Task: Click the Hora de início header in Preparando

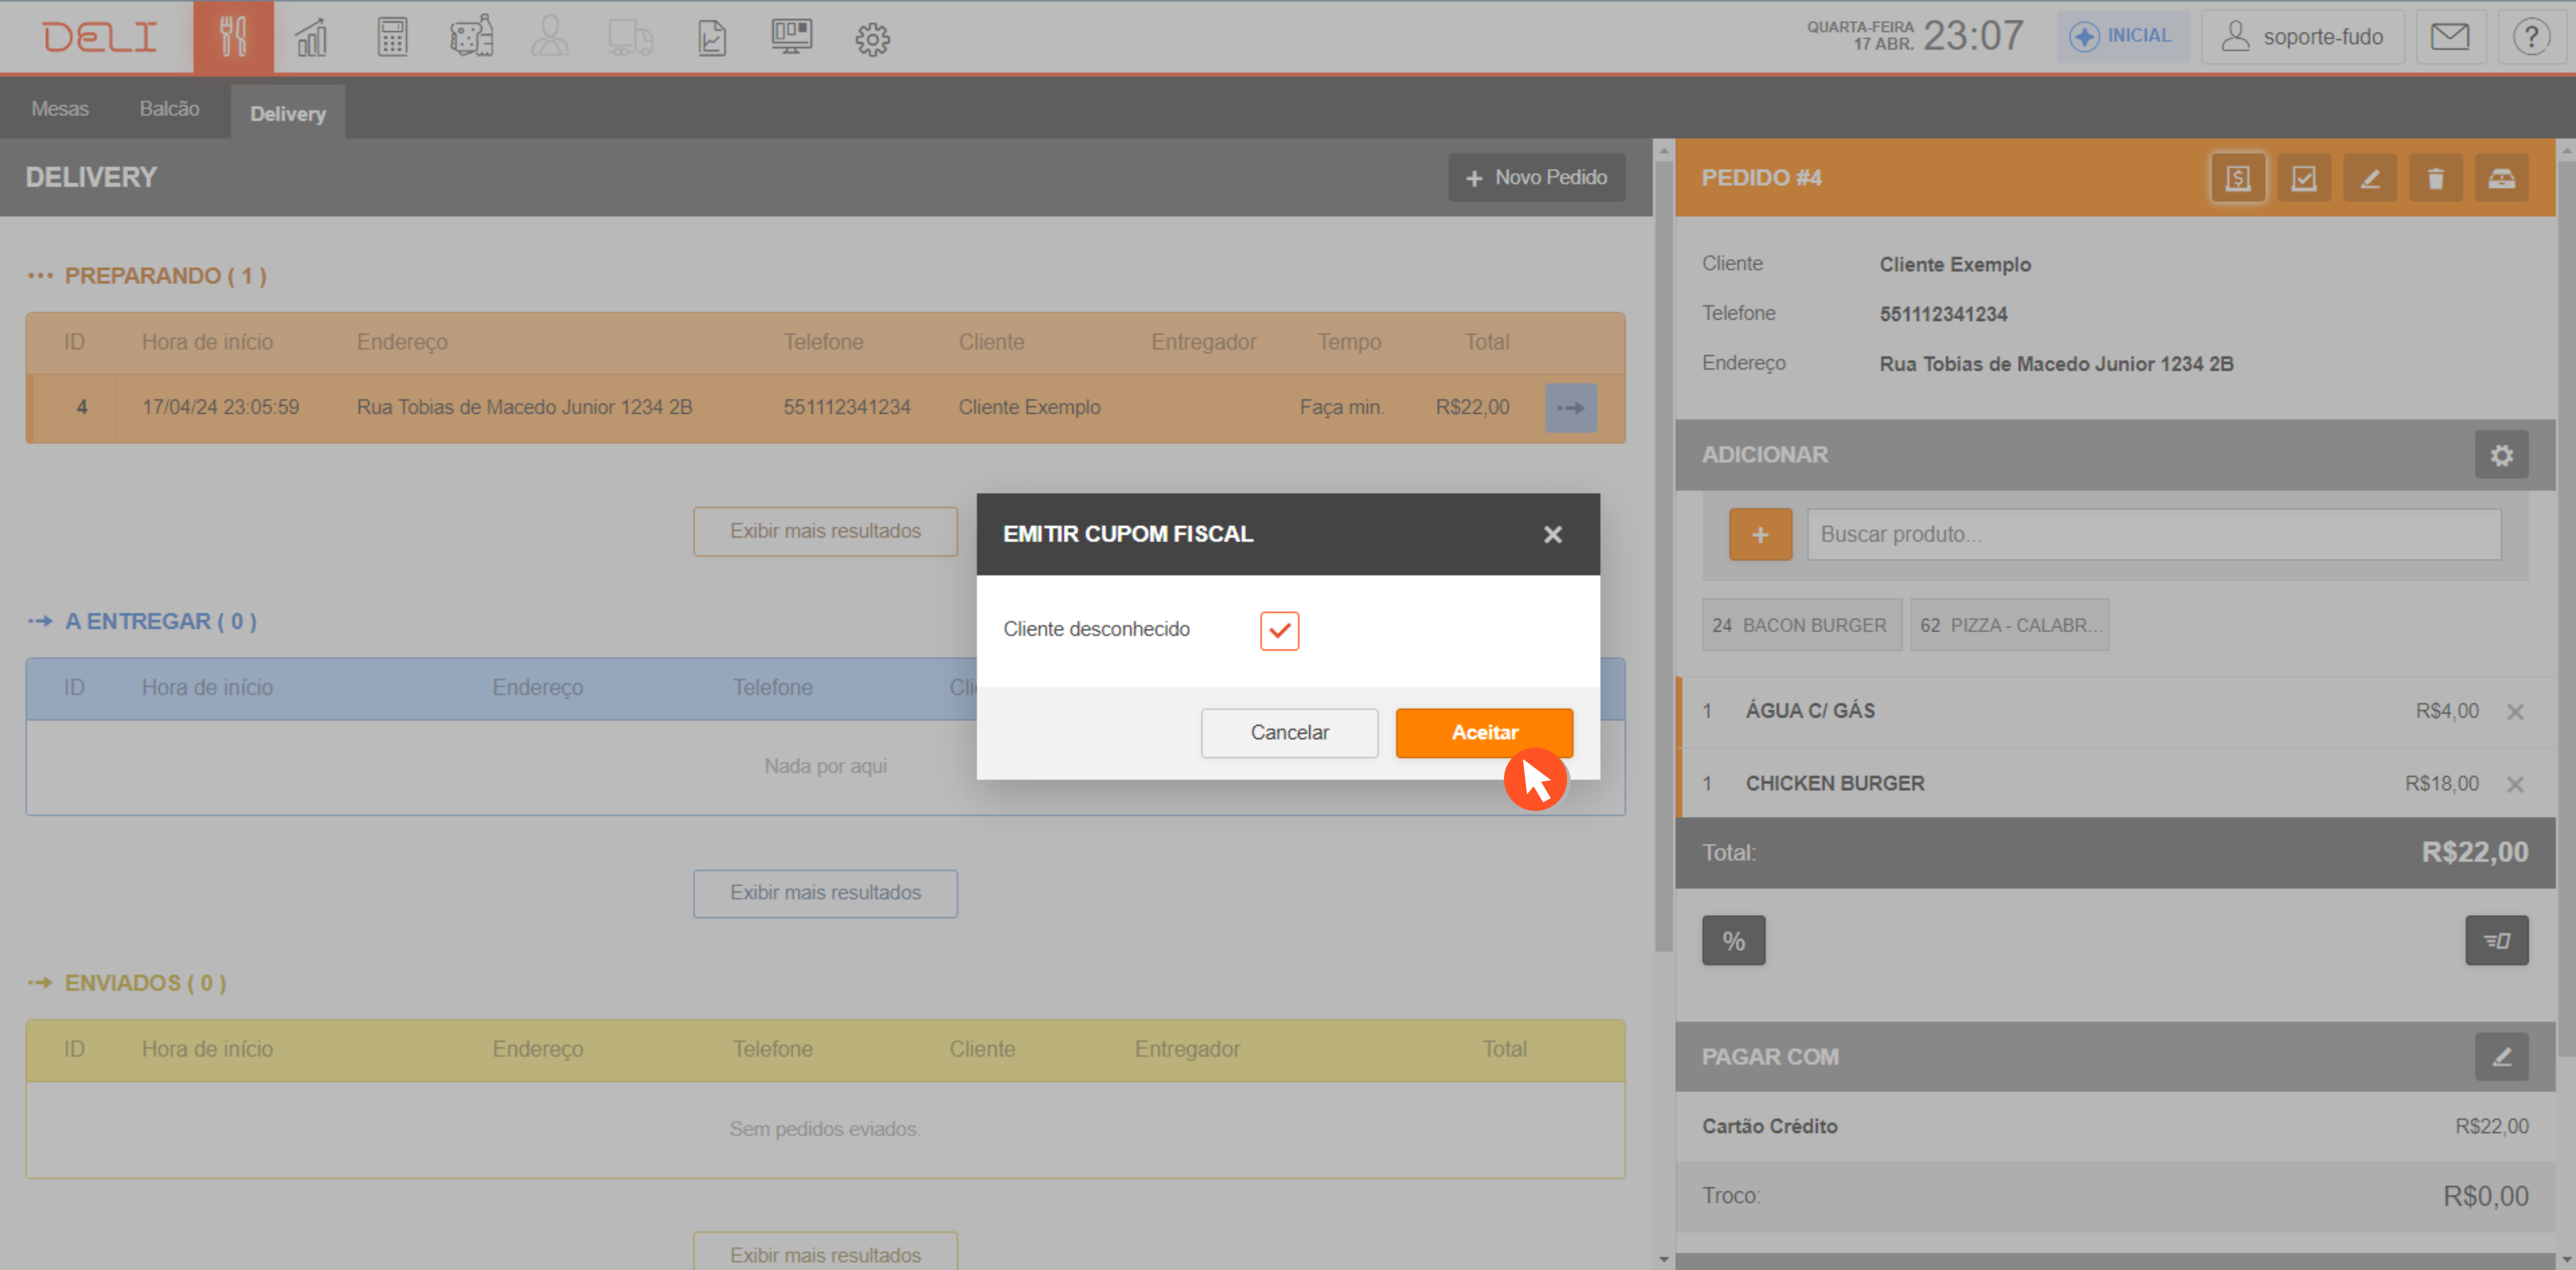Action: click(207, 342)
